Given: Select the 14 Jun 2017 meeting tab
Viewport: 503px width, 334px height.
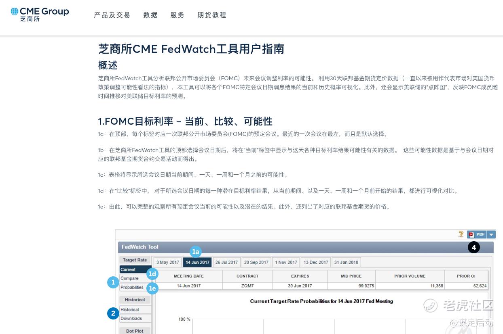Looking at the screenshot, I should click(197, 262).
